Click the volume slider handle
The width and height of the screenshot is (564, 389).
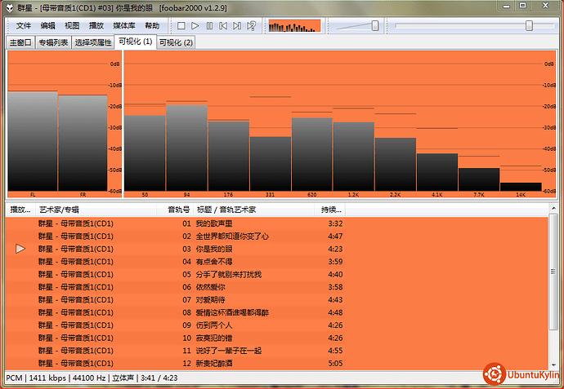point(375,26)
